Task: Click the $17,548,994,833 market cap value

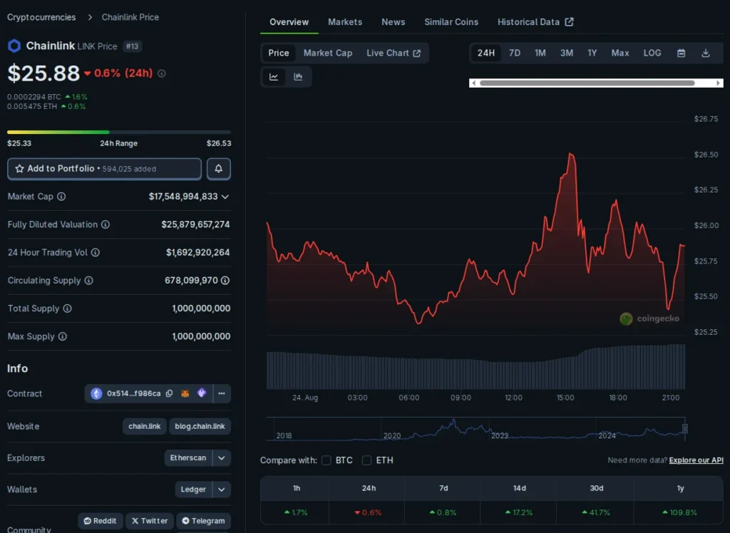Action: pyautogui.click(x=183, y=197)
